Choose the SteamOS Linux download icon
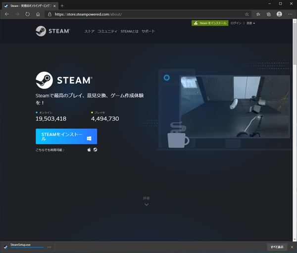The width and height of the screenshot is (297, 253). [x=95, y=150]
